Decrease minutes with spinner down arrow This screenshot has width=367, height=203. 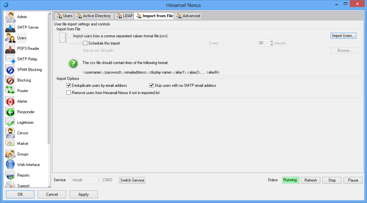tap(272, 45)
